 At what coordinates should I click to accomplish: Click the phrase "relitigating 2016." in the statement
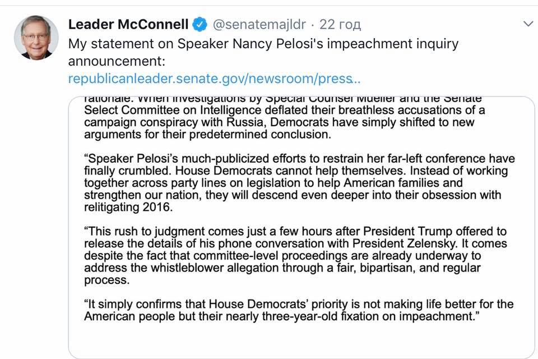[128, 207]
